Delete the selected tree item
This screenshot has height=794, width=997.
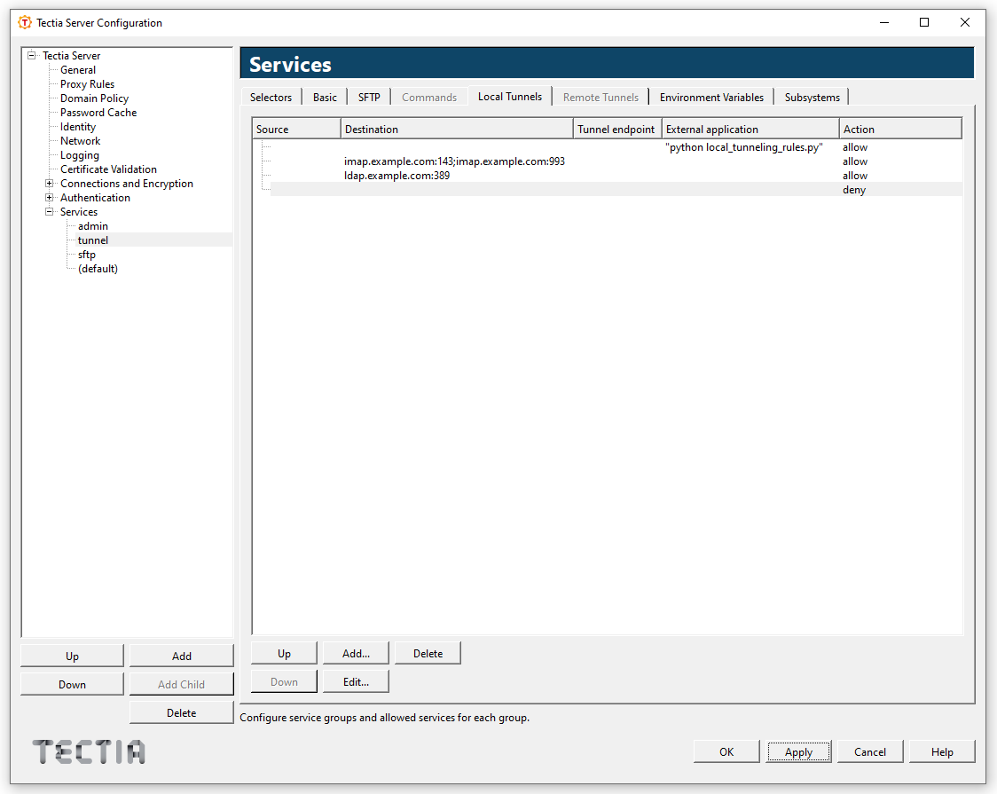182,712
